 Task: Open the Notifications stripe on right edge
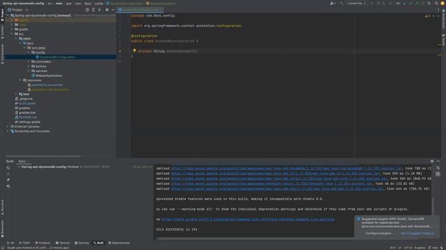[x=443, y=19]
